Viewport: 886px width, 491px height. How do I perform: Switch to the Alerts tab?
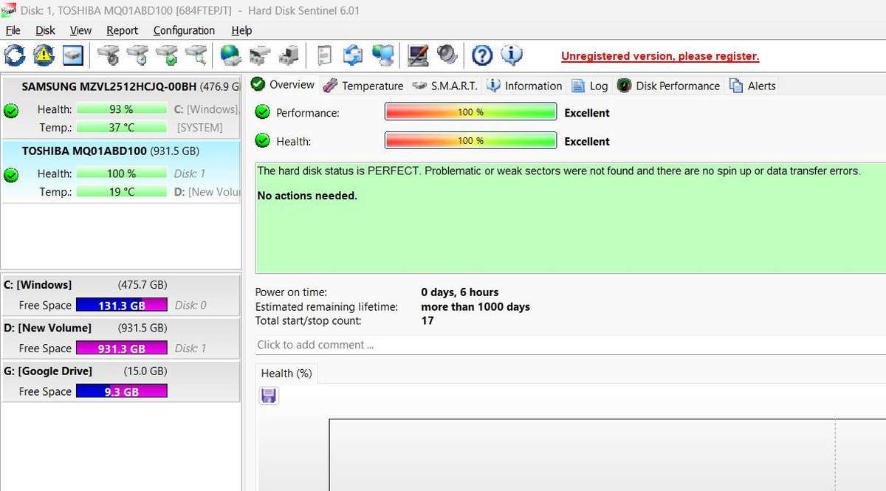[x=752, y=86]
